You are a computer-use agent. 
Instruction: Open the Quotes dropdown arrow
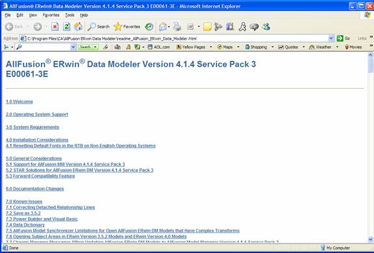click(x=304, y=47)
